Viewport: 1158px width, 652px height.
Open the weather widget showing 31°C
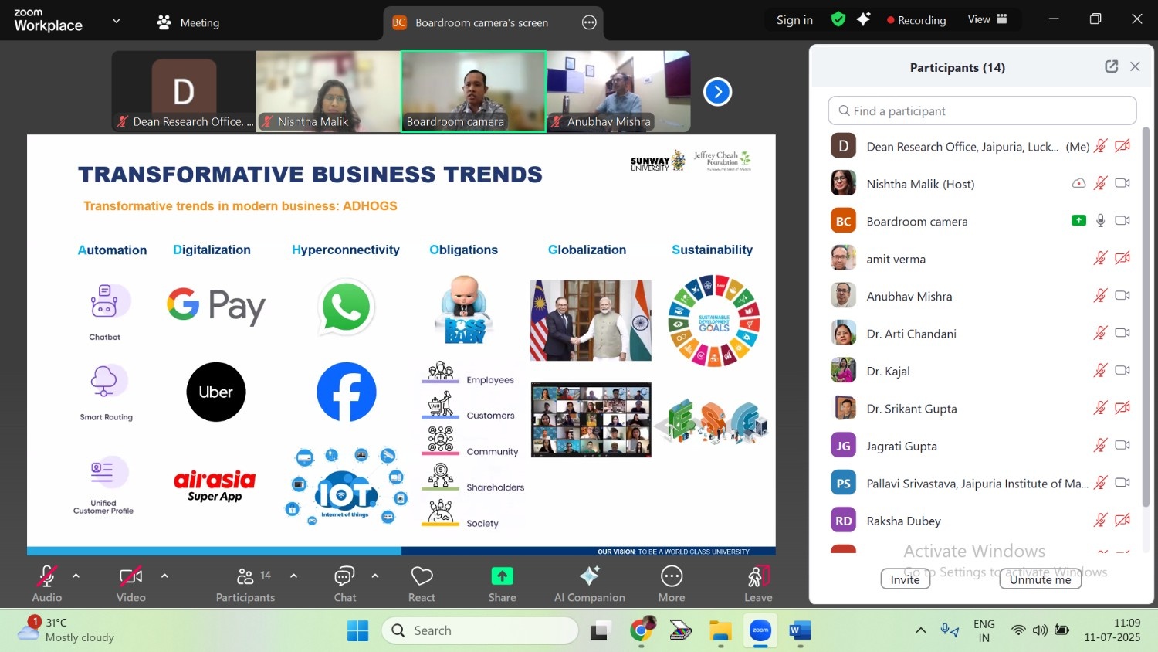[66, 630]
